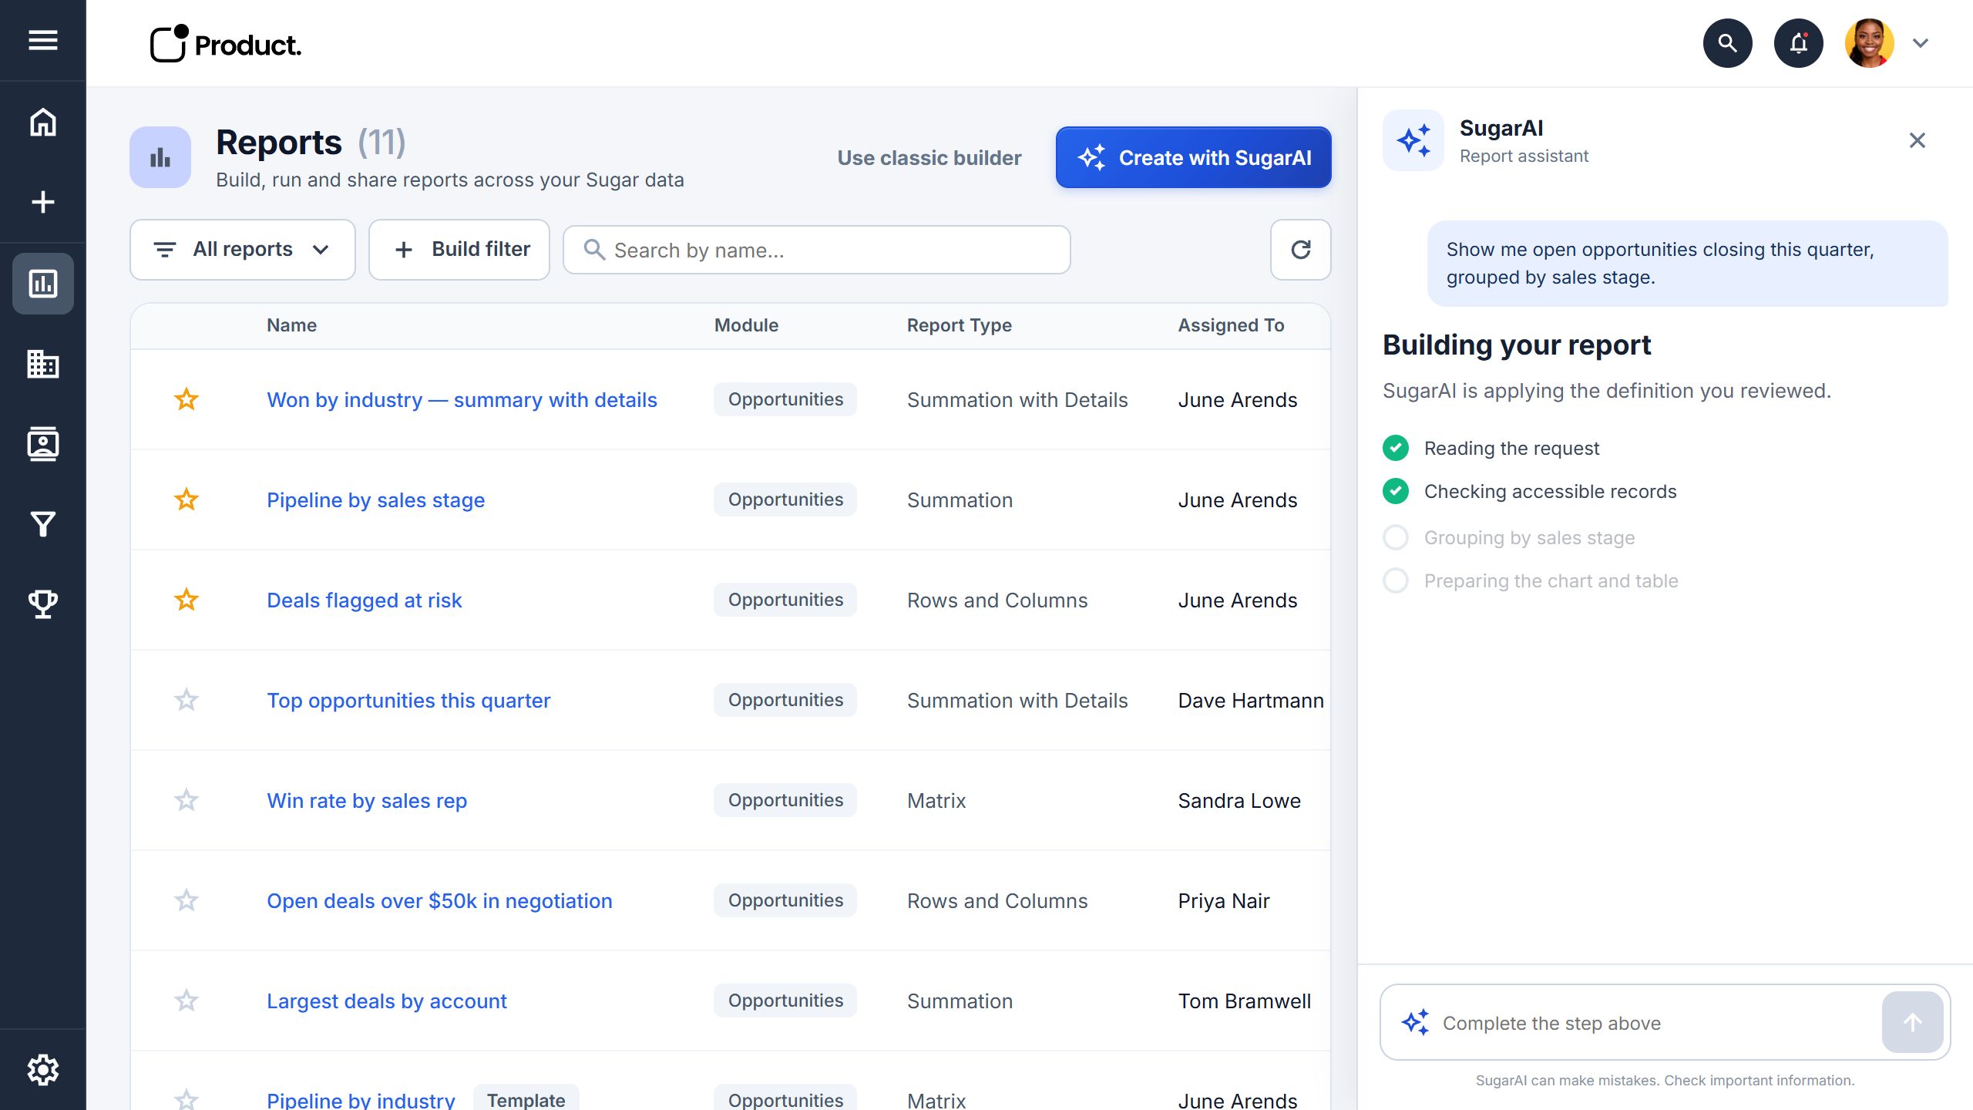
Task: Open Win rate by sales rep report
Action: [367, 801]
